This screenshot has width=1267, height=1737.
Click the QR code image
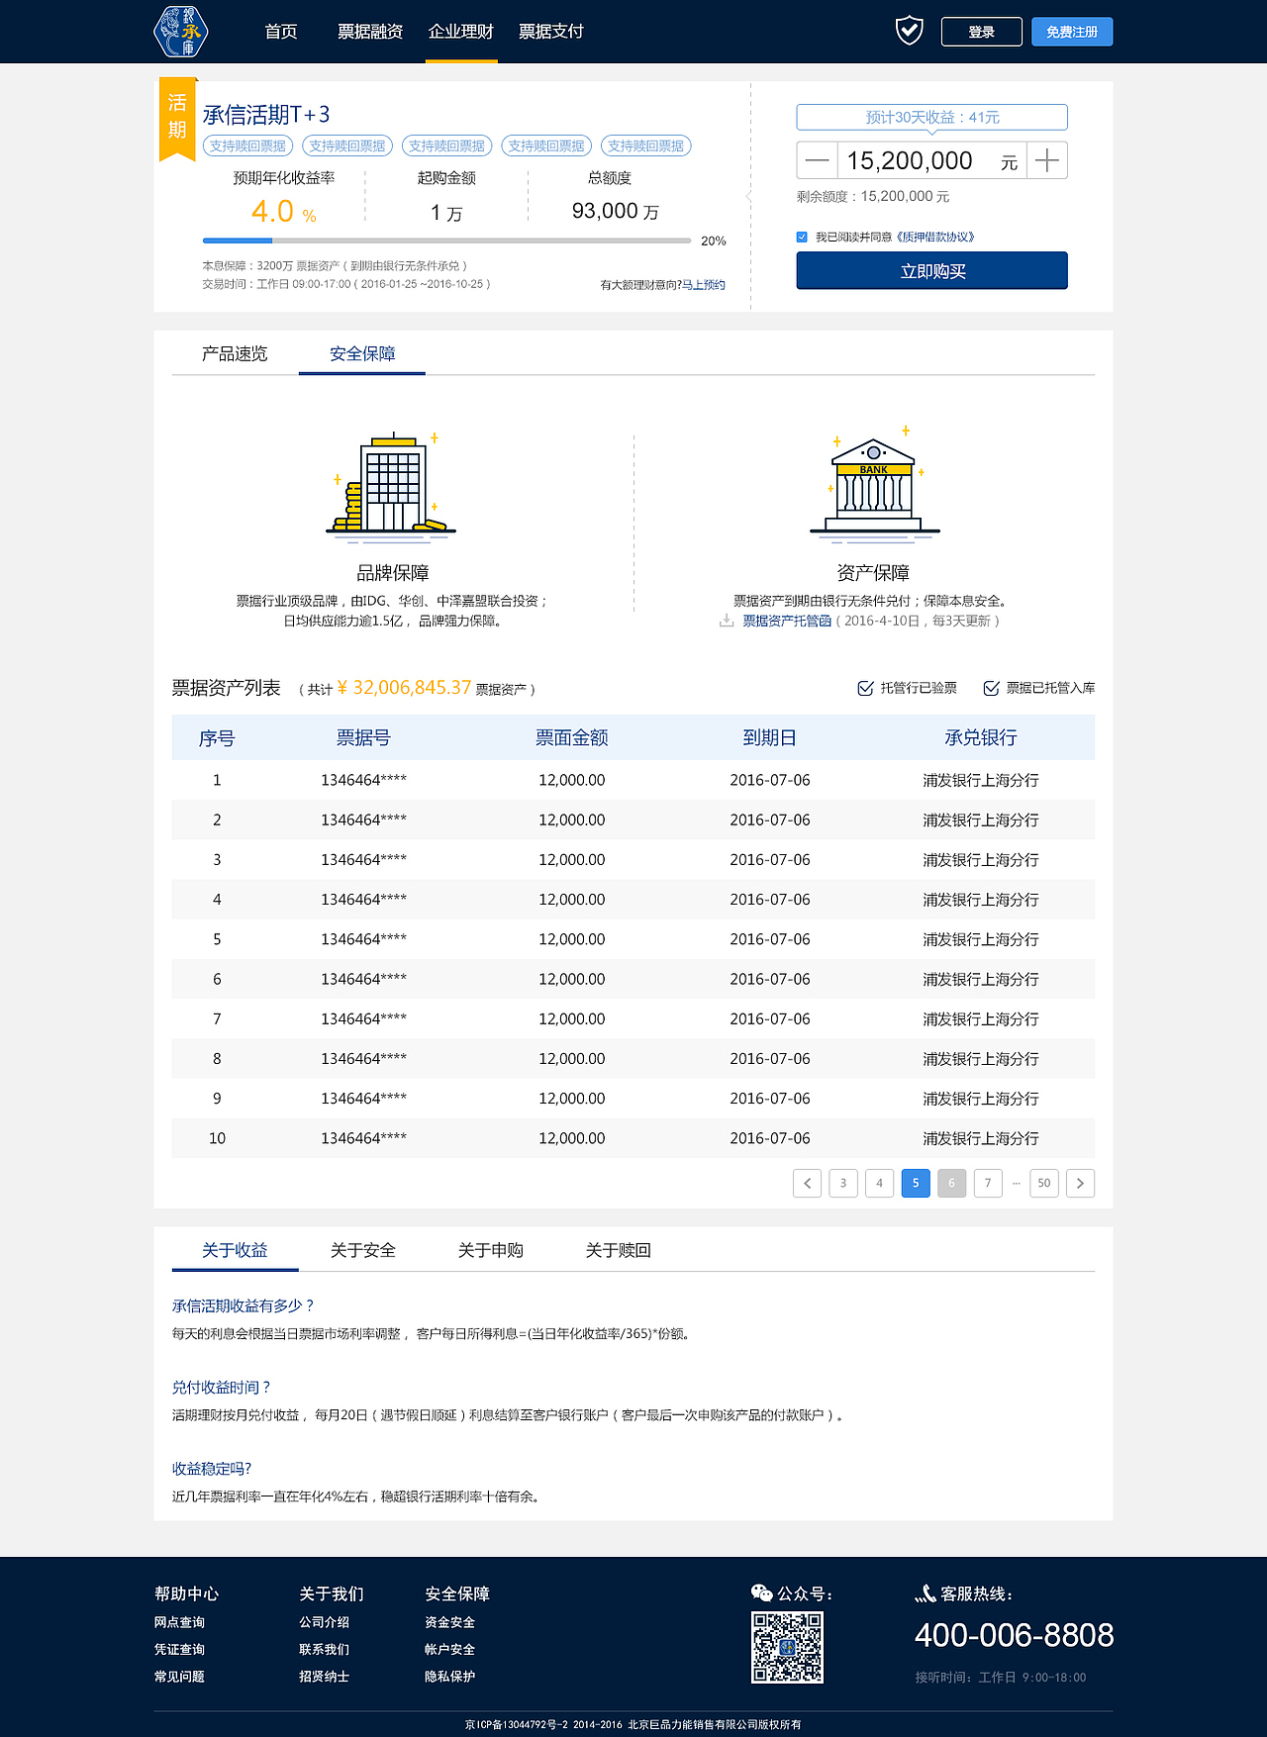tap(787, 1648)
